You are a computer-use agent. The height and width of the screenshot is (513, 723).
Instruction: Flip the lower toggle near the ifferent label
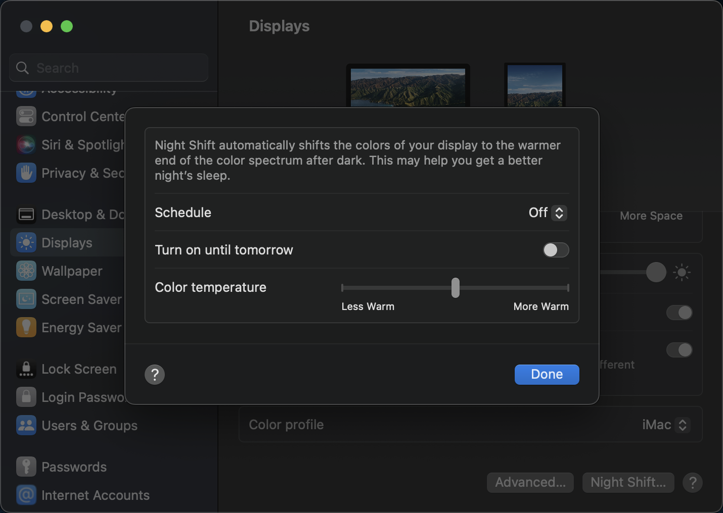(680, 350)
